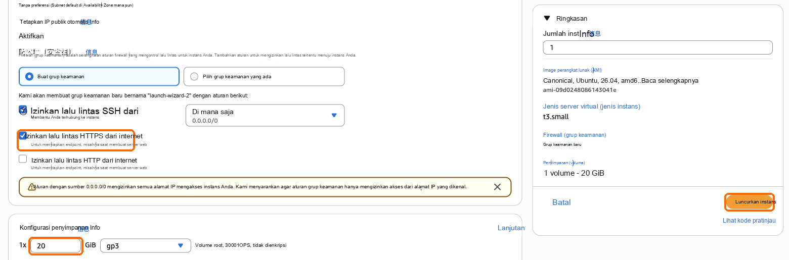Uncheck 'Izinkan lalu lintas HTTPS dari internet'
Screen dimensions: 789x260
[23, 135]
